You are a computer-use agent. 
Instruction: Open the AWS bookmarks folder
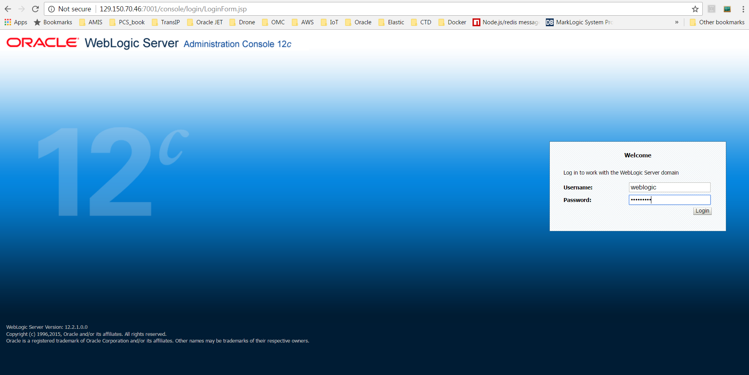303,22
